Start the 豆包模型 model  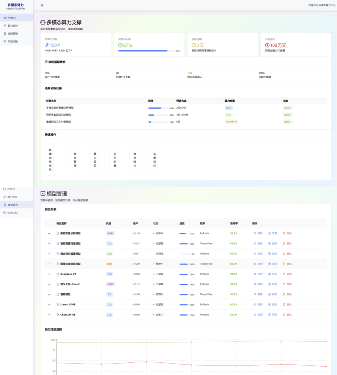[x=273, y=294]
